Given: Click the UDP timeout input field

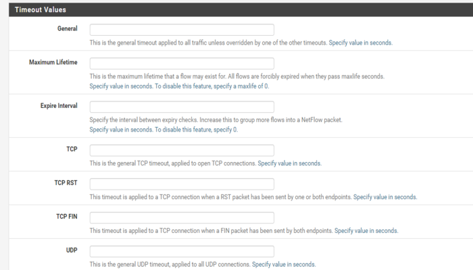Looking at the screenshot, I should click(182, 252).
